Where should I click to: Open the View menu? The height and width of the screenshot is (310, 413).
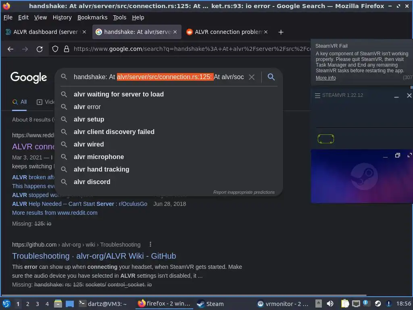point(40,17)
